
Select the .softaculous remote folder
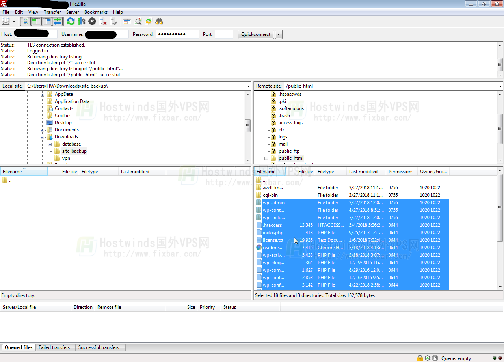[x=291, y=108]
